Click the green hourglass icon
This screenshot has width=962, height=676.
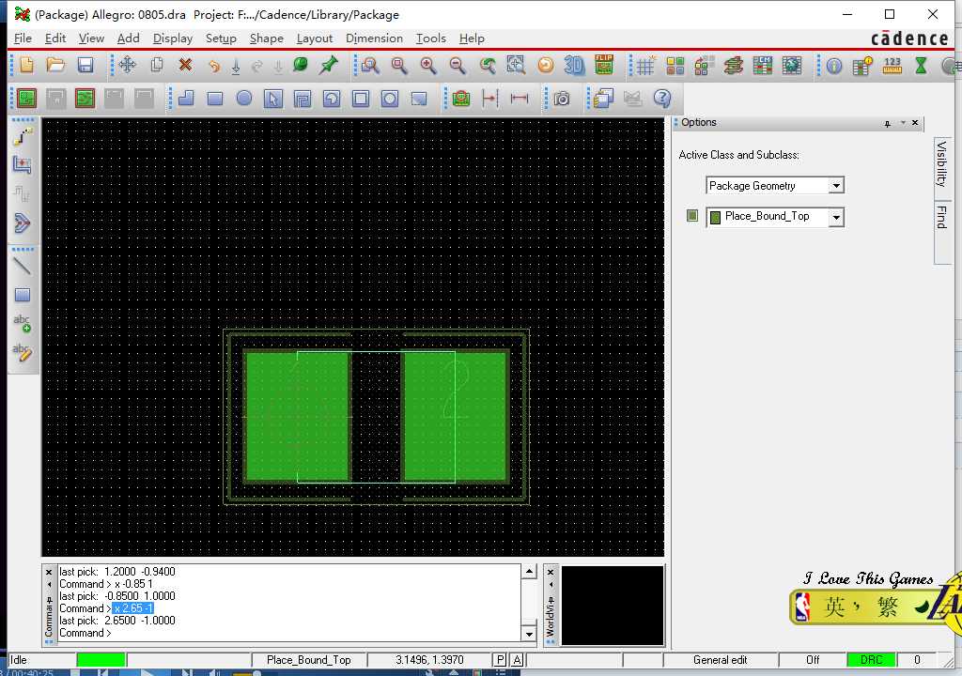921,66
